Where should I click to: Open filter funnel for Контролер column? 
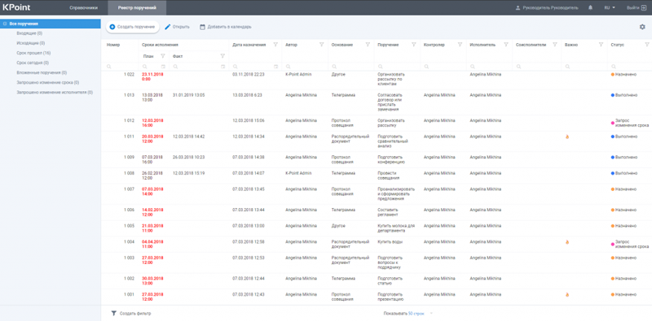(x=460, y=45)
